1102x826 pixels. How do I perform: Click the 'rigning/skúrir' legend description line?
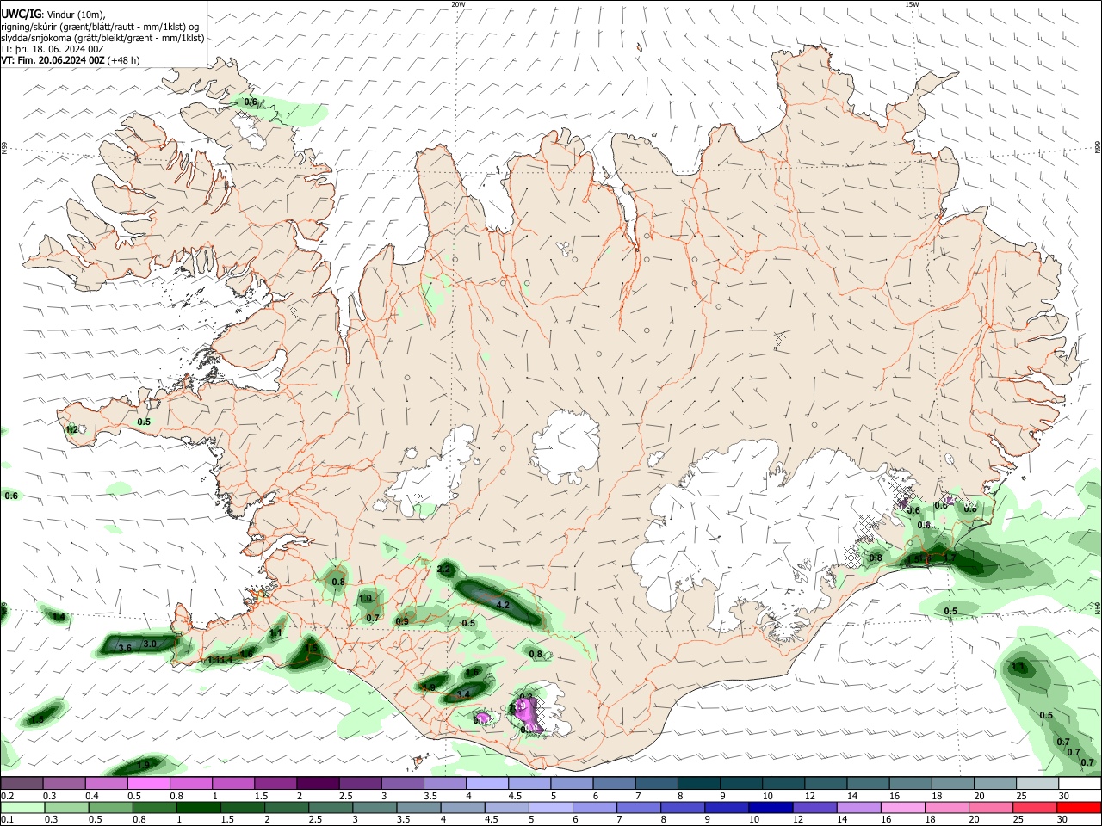[99, 27]
